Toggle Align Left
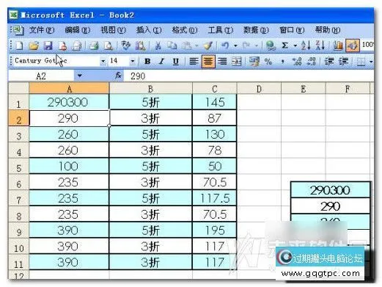 tap(194, 61)
